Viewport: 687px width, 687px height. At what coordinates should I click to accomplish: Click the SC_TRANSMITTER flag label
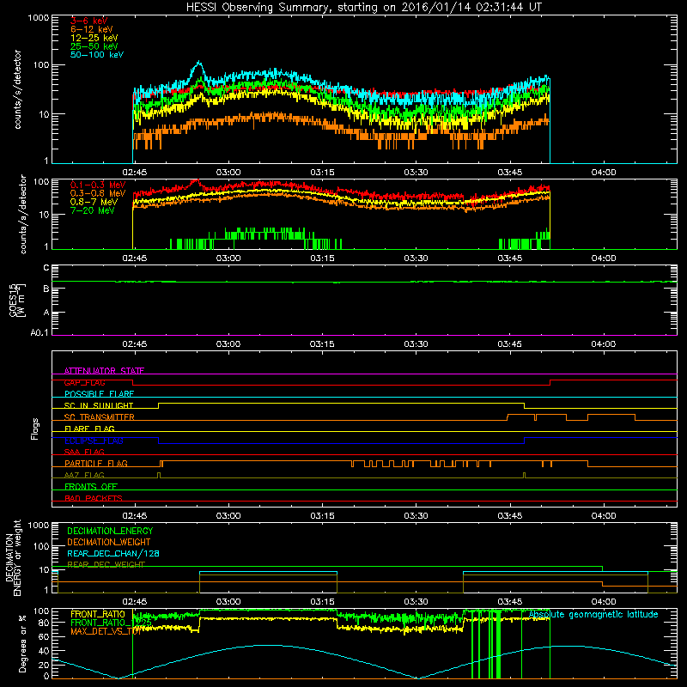click(x=99, y=417)
